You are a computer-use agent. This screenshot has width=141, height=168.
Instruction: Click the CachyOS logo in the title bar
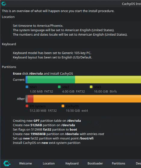[x=4, y=4]
